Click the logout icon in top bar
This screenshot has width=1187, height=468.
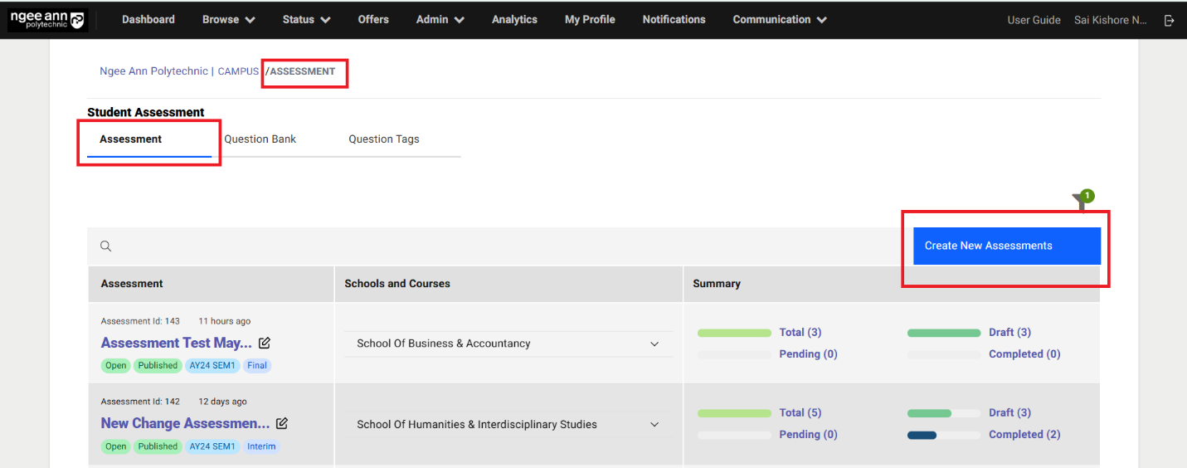pos(1170,20)
